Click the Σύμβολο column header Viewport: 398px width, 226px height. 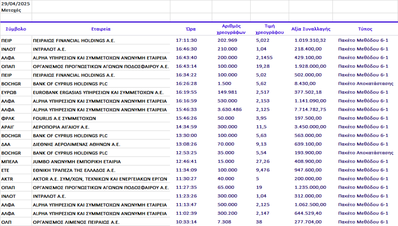[16, 29]
